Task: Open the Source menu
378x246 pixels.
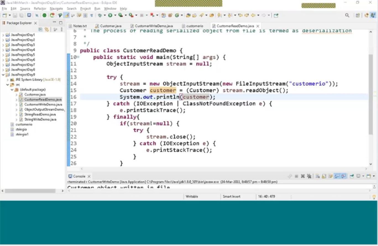Action: coord(25,9)
